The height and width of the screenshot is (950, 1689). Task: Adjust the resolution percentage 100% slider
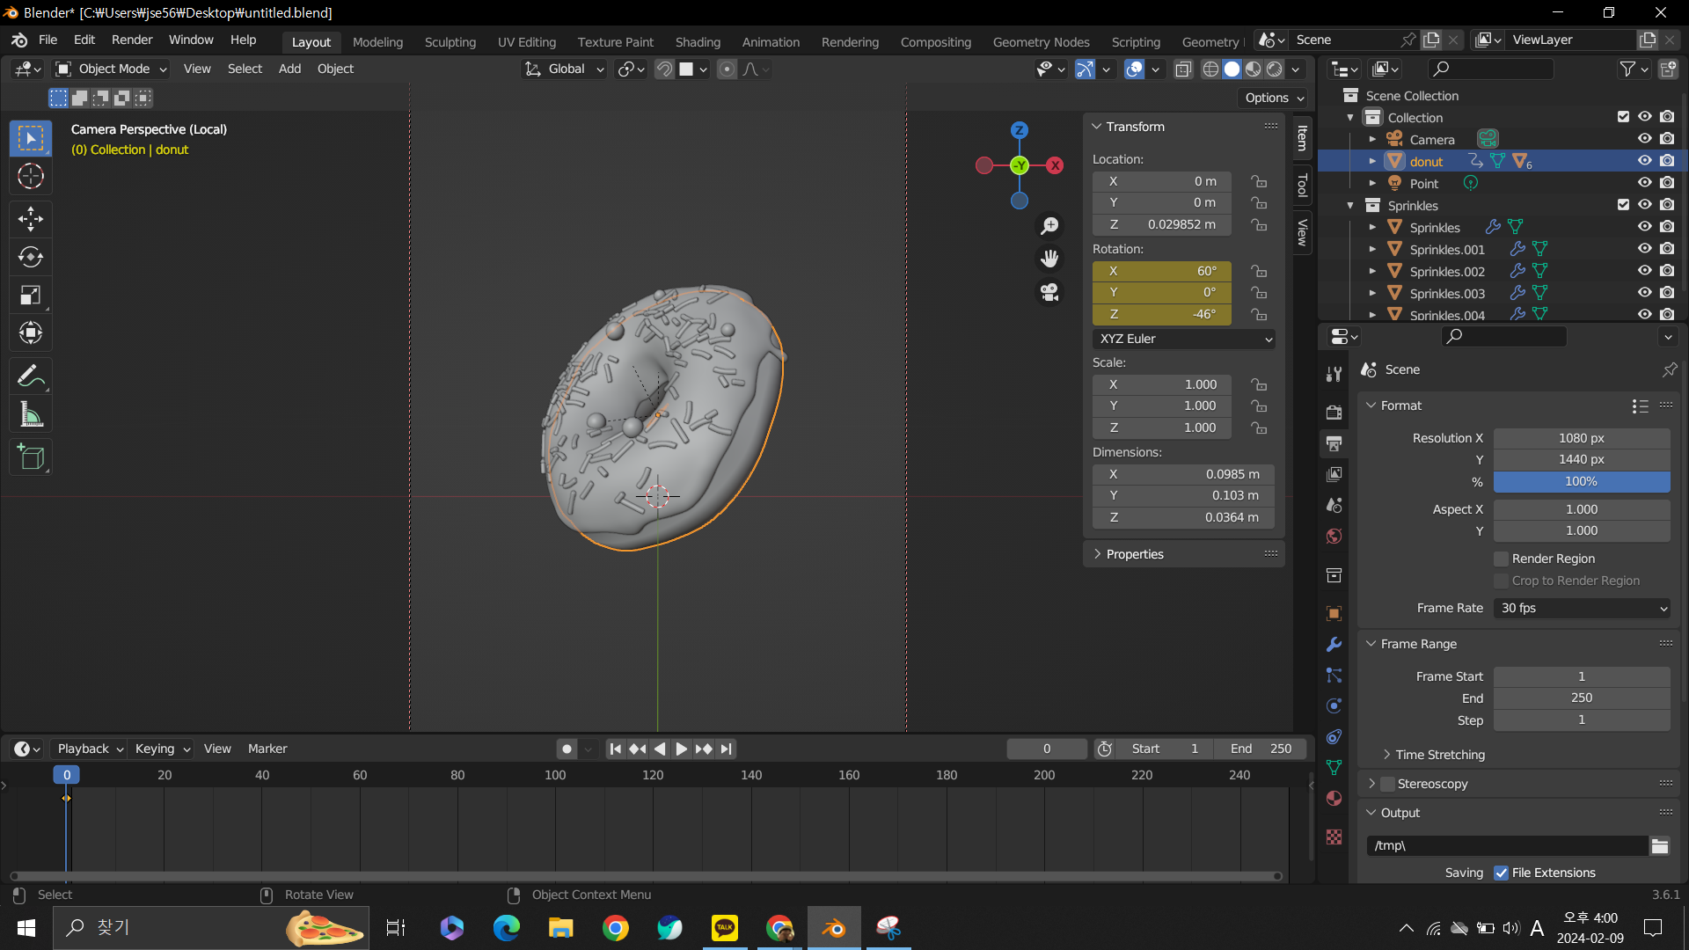(1582, 481)
